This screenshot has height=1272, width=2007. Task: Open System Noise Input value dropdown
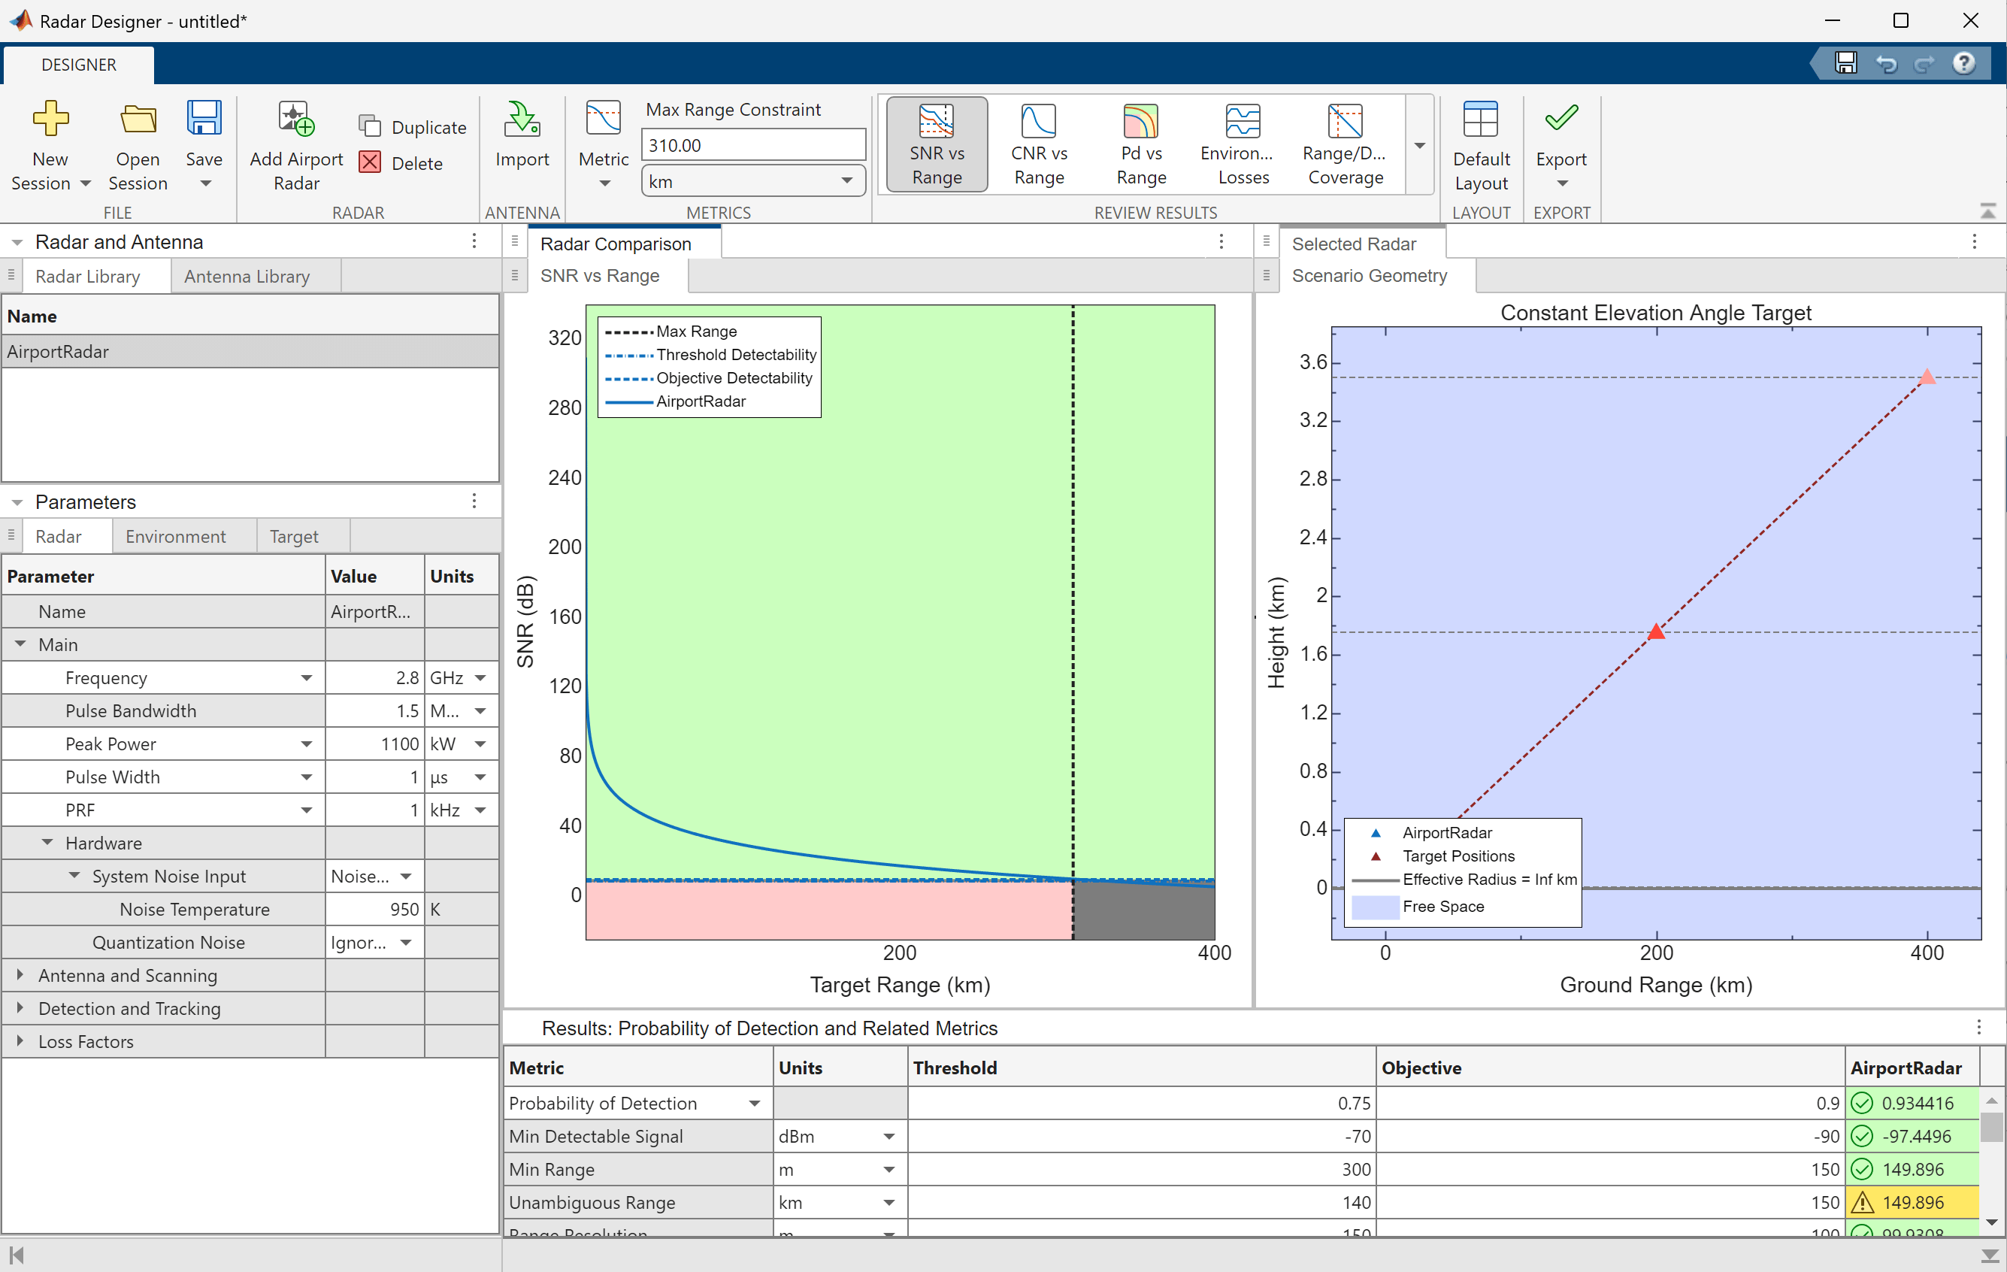point(406,877)
